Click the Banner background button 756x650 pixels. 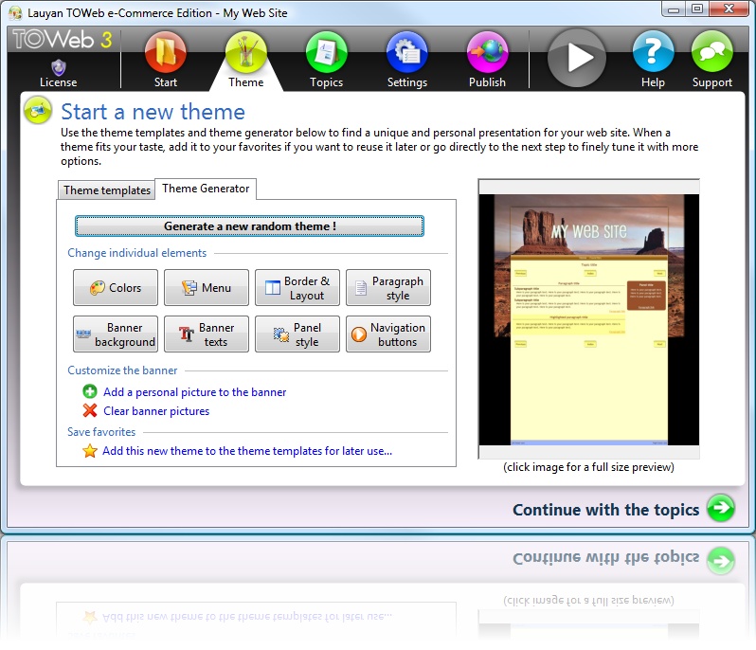(116, 334)
